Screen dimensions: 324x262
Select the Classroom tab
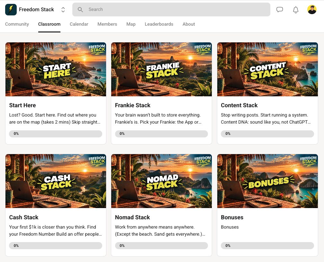[49, 24]
